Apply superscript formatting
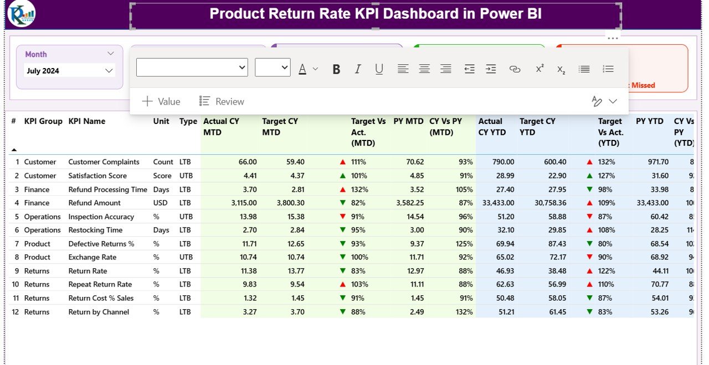Image resolution: width=709 pixels, height=365 pixels. coord(539,67)
